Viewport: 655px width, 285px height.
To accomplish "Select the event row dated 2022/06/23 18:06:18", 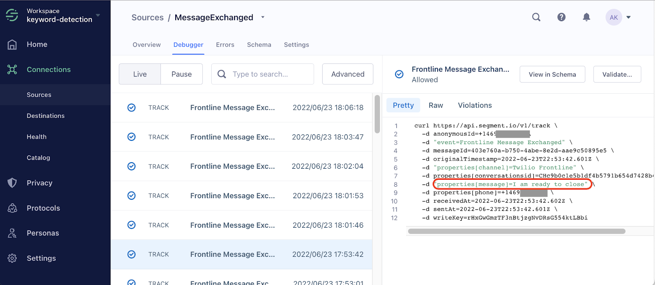I will pyautogui.click(x=242, y=108).
